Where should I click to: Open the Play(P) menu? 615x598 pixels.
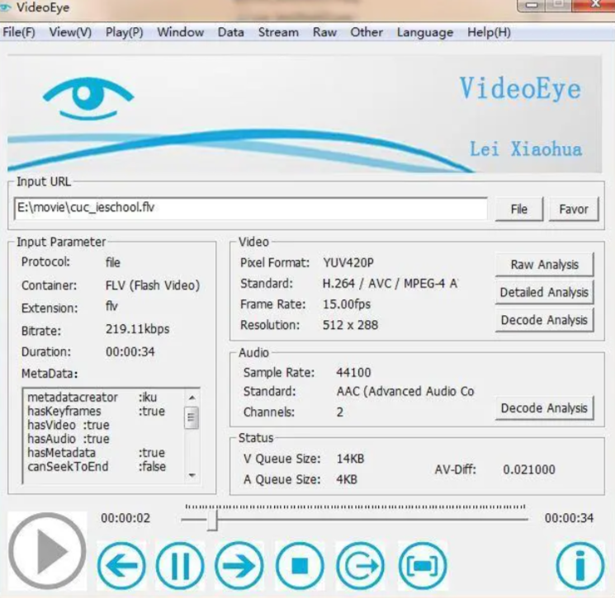tap(124, 32)
